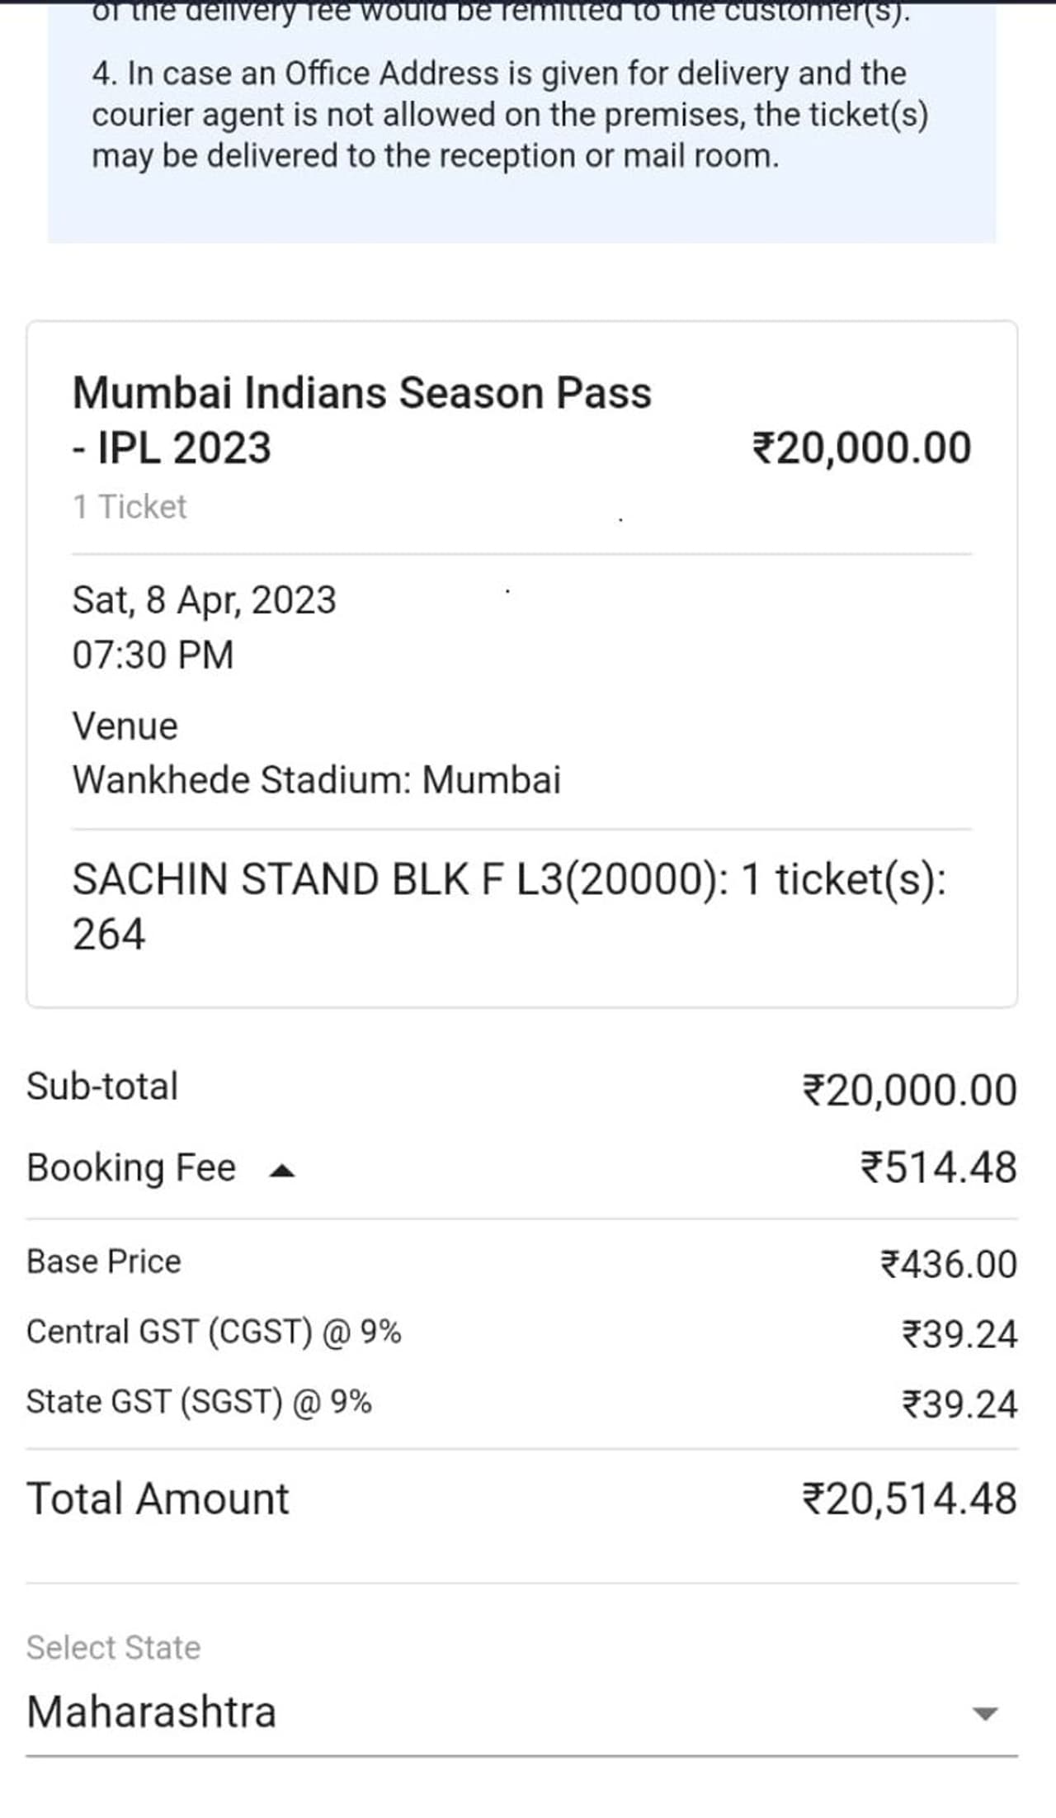Image resolution: width=1056 pixels, height=1818 pixels.
Task: Click the date Sat, 8 Apr, 2023
Action: tap(204, 600)
